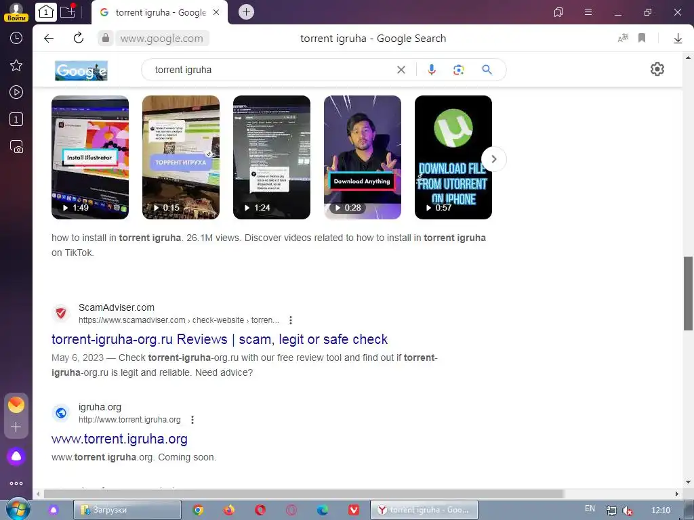Screen dimensions: 694x520
Task: Launch Vivaldi from taskbar
Action: [354, 511]
